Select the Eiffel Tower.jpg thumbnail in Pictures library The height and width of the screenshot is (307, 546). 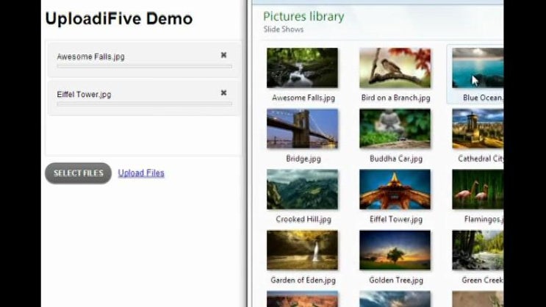pos(395,189)
